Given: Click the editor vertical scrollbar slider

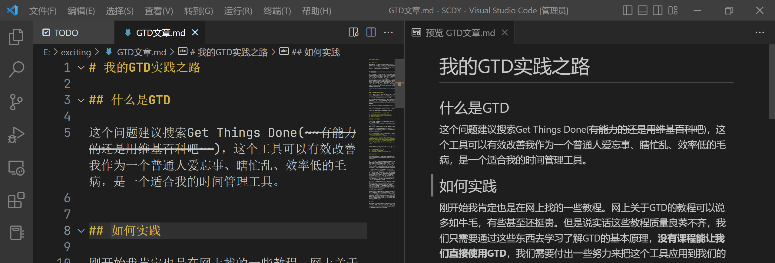Looking at the screenshot, I should pyautogui.click(x=399, y=84).
